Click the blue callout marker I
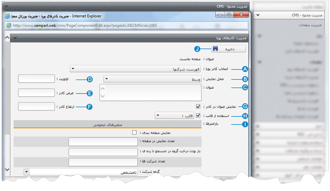 (x=245, y=124)
